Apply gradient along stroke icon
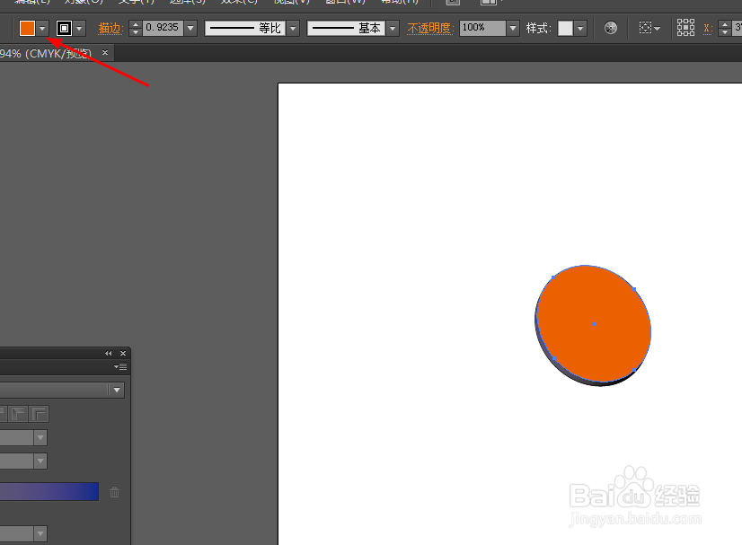The height and width of the screenshot is (545, 742). click(x=19, y=414)
